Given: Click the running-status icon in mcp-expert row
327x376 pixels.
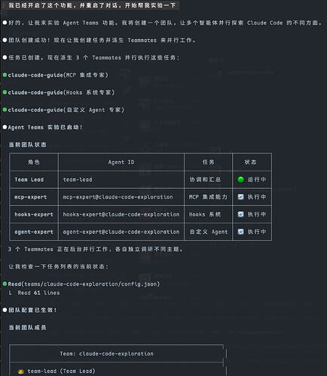Looking at the screenshot, I should click(240, 197).
